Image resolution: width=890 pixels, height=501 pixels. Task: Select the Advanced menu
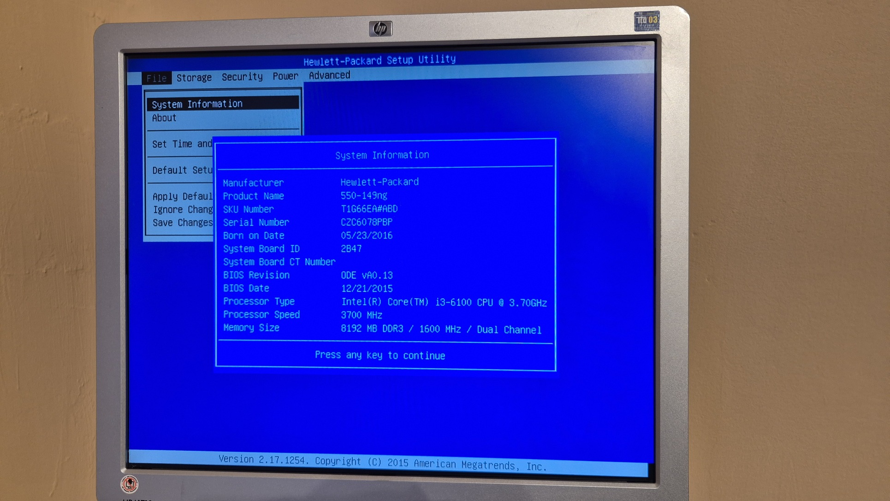329,75
